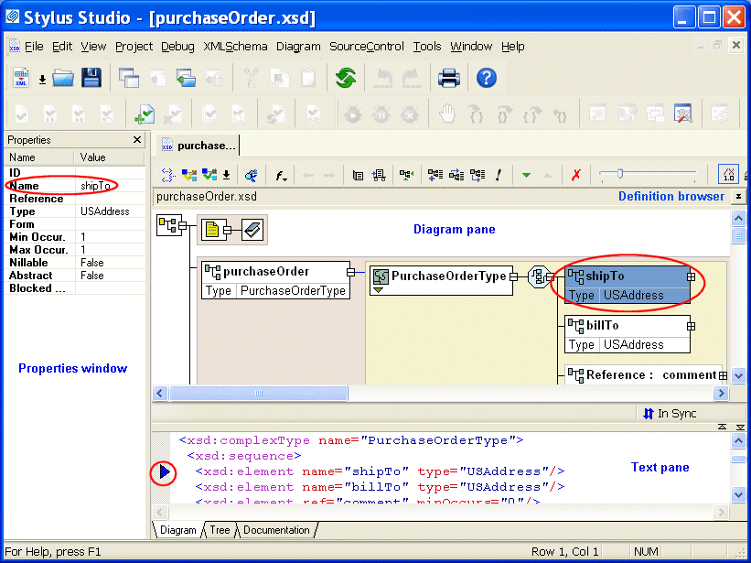Image resolution: width=751 pixels, height=563 pixels.
Task: Click the exclamation mark toolbar icon
Action: coord(499,175)
